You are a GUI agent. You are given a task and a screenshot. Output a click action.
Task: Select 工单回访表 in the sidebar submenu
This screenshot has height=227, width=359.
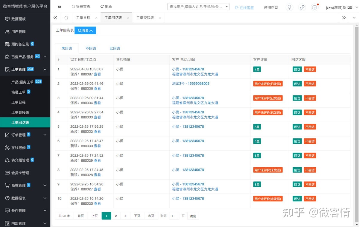point(25,122)
